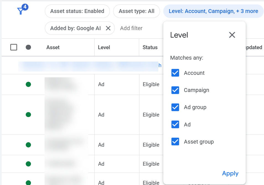Click the green dot beside the bottom Eligible row
264x185 pixels.
[28, 182]
